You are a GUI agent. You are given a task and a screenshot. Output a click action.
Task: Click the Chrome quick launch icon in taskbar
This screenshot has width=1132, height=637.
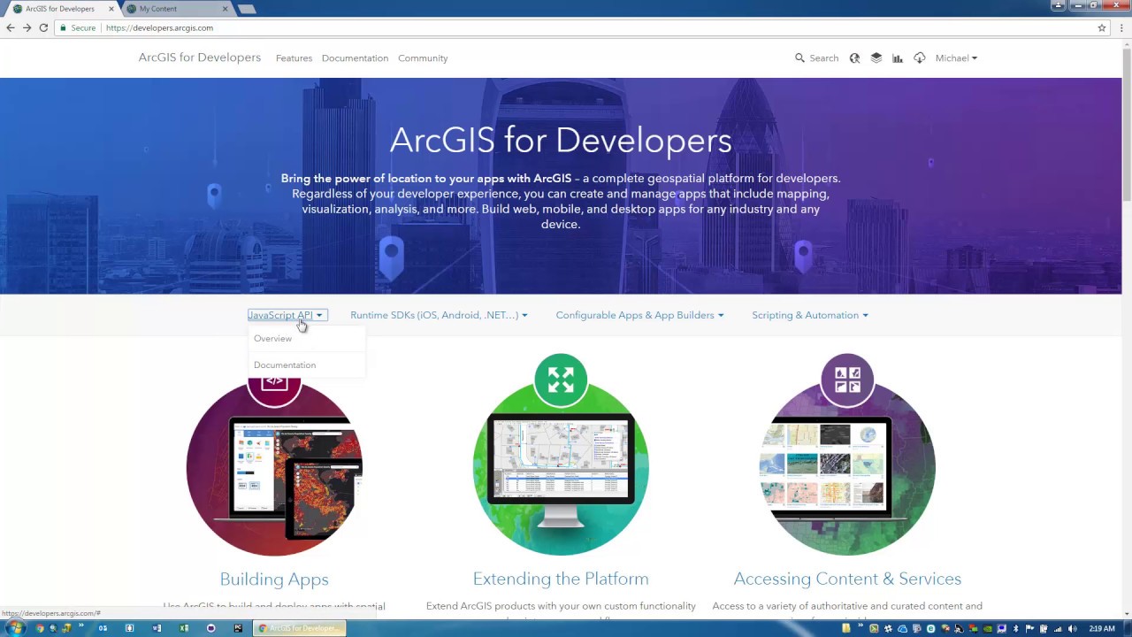pyautogui.click(x=40, y=628)
